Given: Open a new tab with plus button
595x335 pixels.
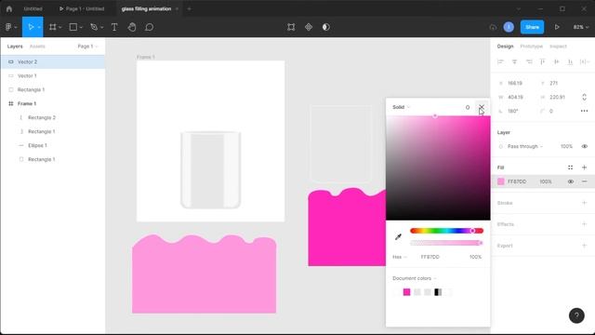Looking at the screenshot, I should pos(189,8).
